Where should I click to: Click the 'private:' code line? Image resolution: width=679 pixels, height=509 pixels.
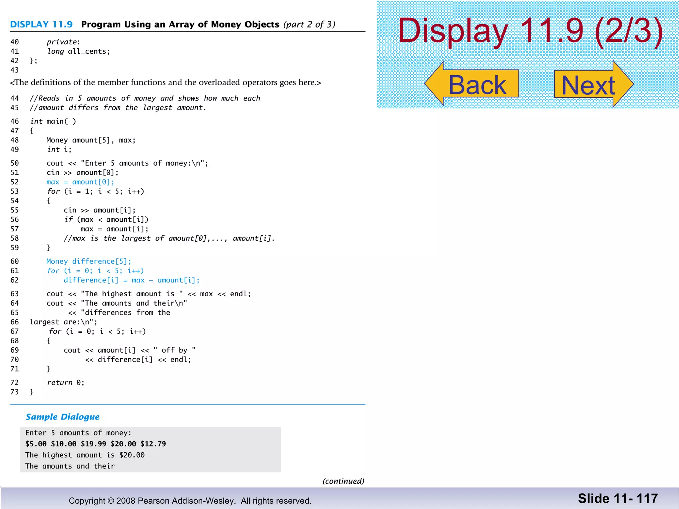click(63, 42)
